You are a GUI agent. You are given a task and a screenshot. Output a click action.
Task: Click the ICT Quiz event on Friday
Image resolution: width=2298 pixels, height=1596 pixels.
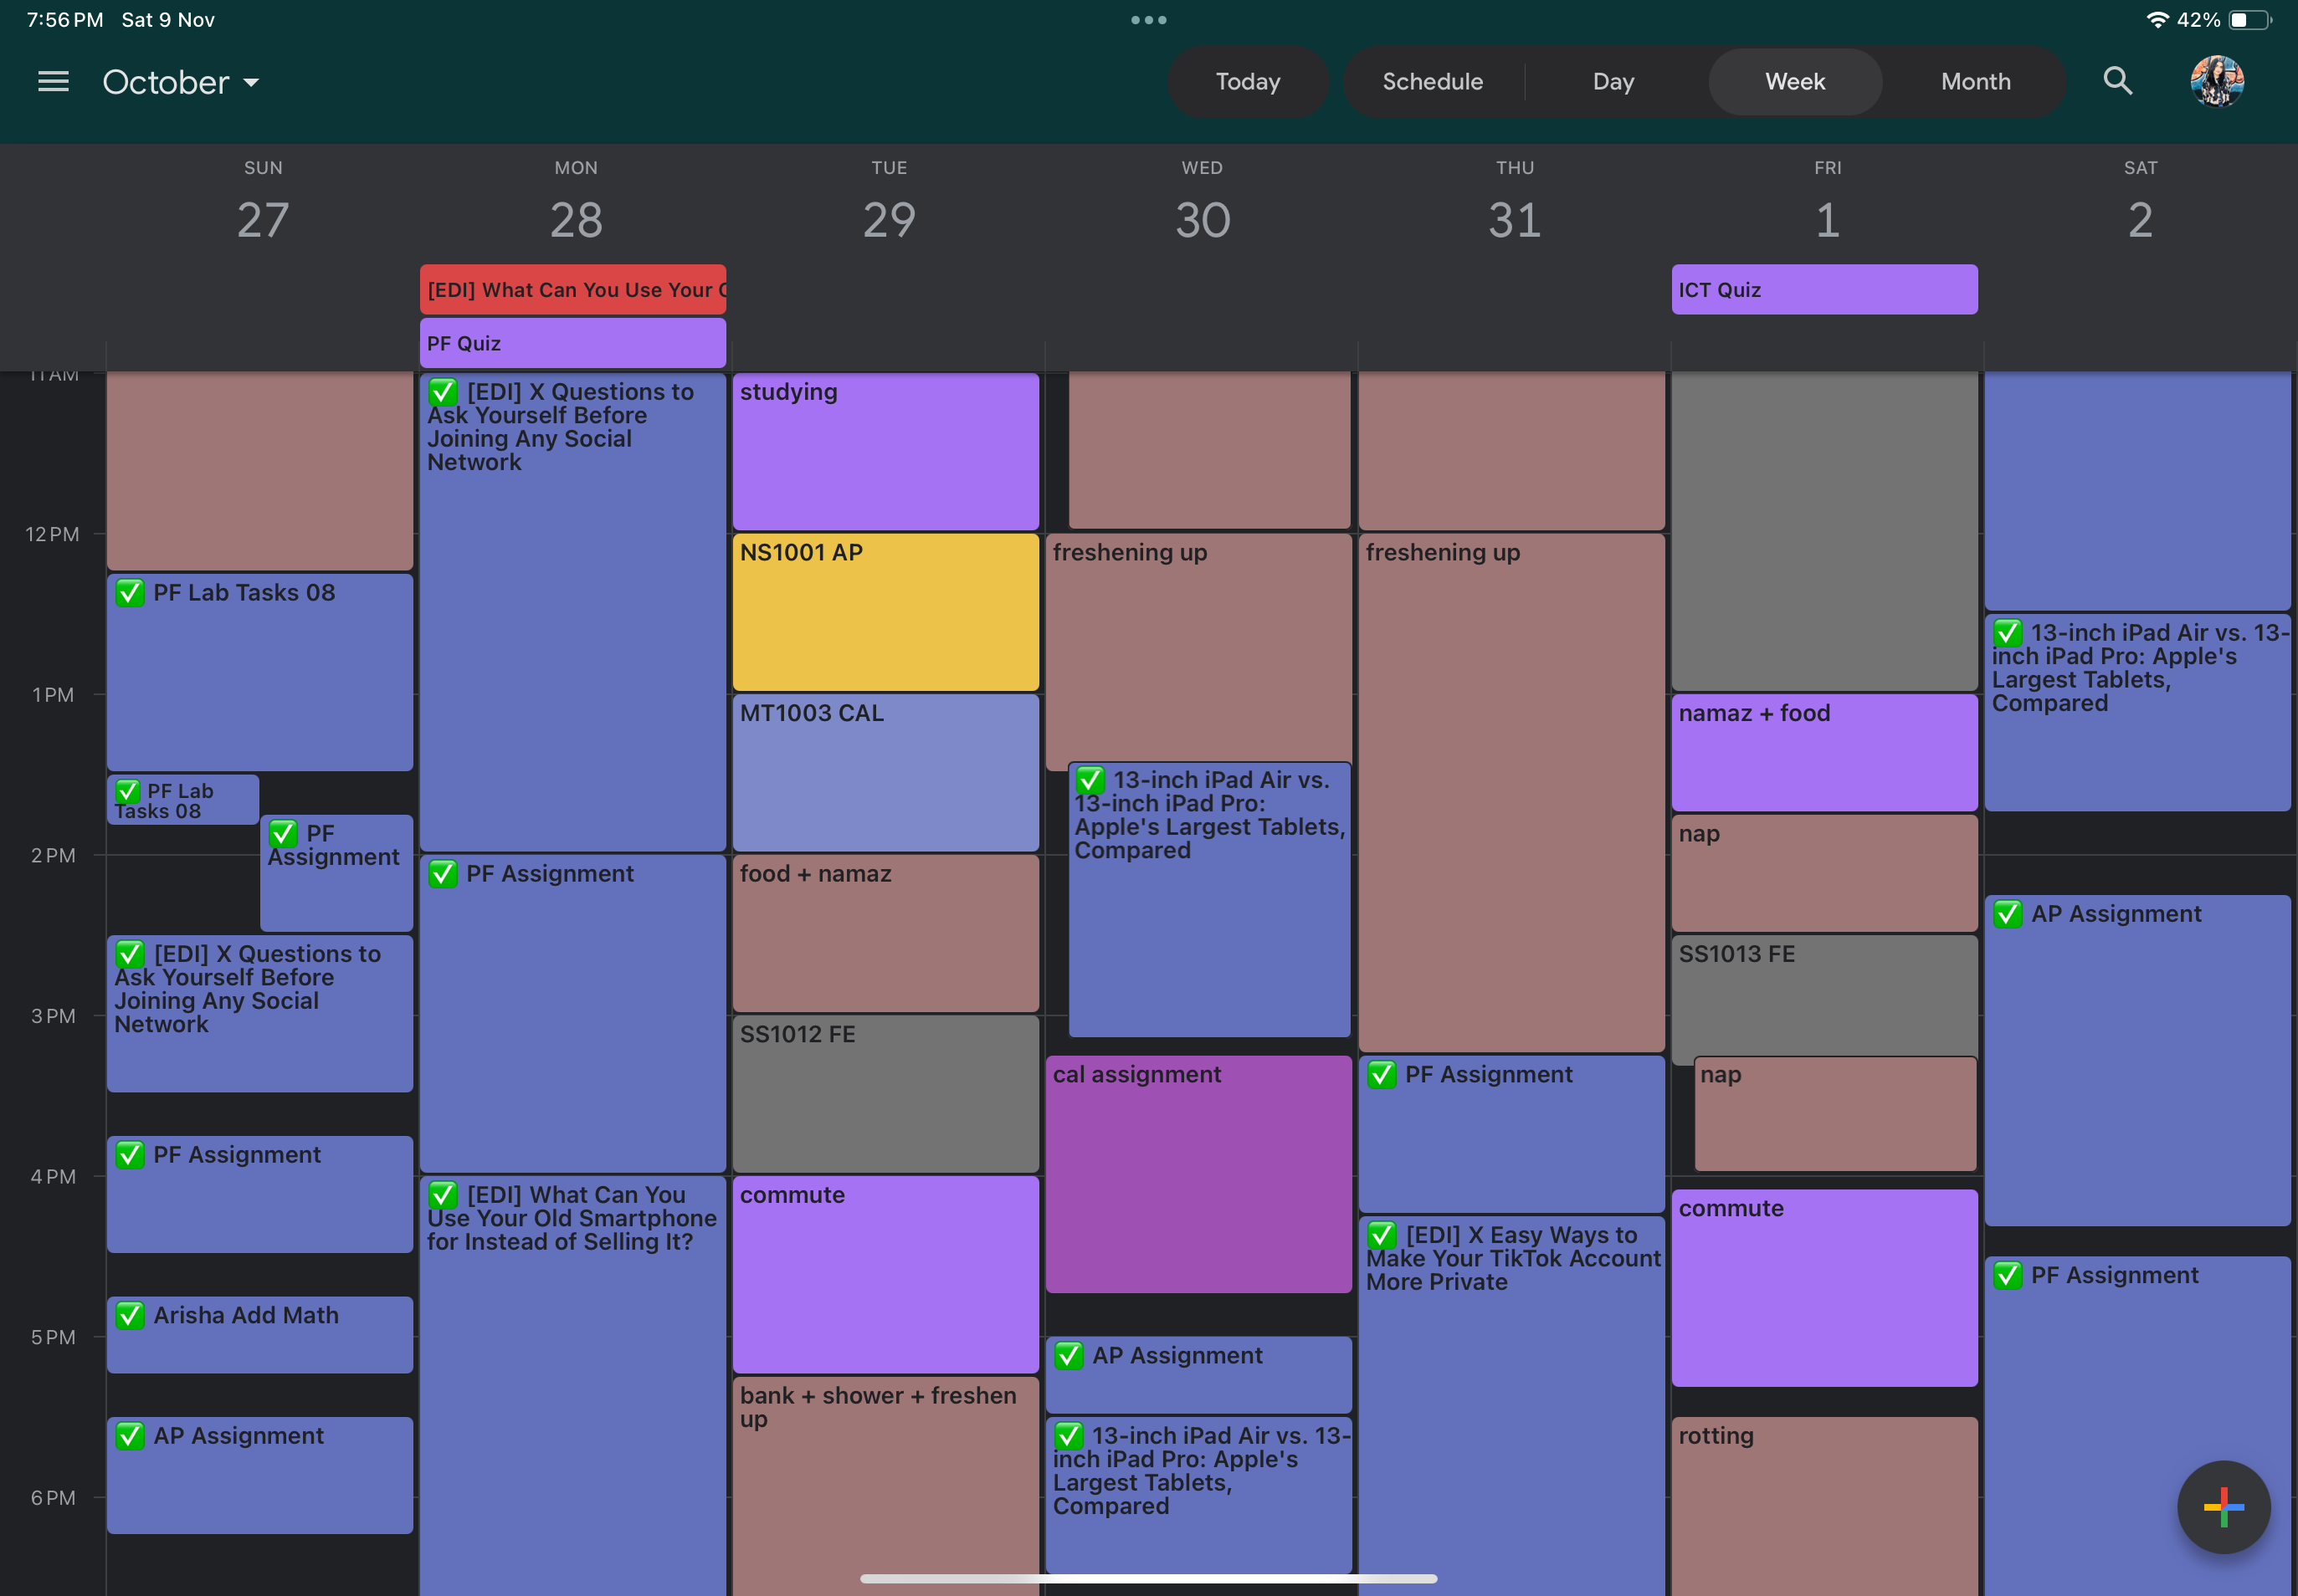[x=1821, y=288]
